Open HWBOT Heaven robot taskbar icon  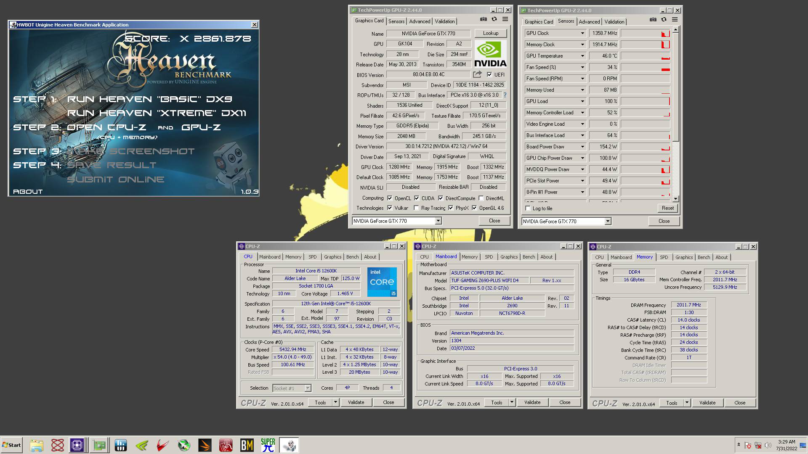click(289, 445)
